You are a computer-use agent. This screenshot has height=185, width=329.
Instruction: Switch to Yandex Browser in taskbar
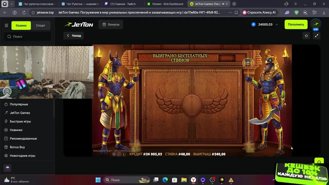(193, 180)
